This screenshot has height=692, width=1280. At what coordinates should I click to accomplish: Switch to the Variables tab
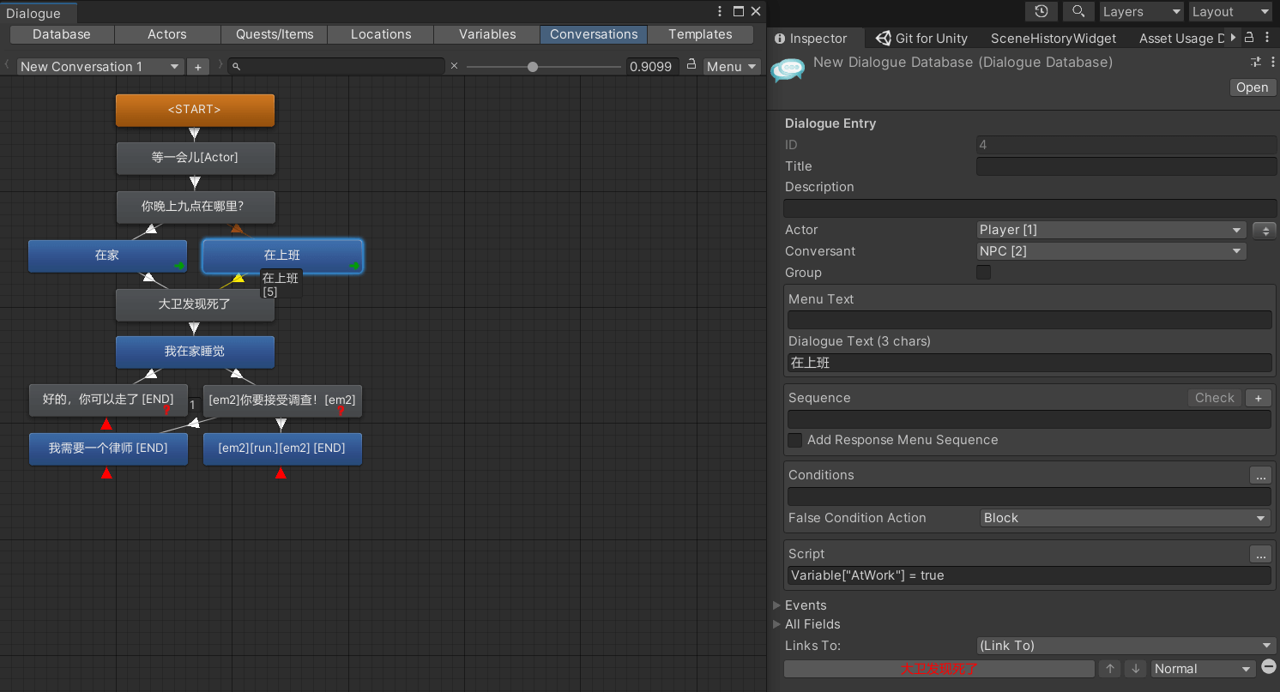[487, 34]
